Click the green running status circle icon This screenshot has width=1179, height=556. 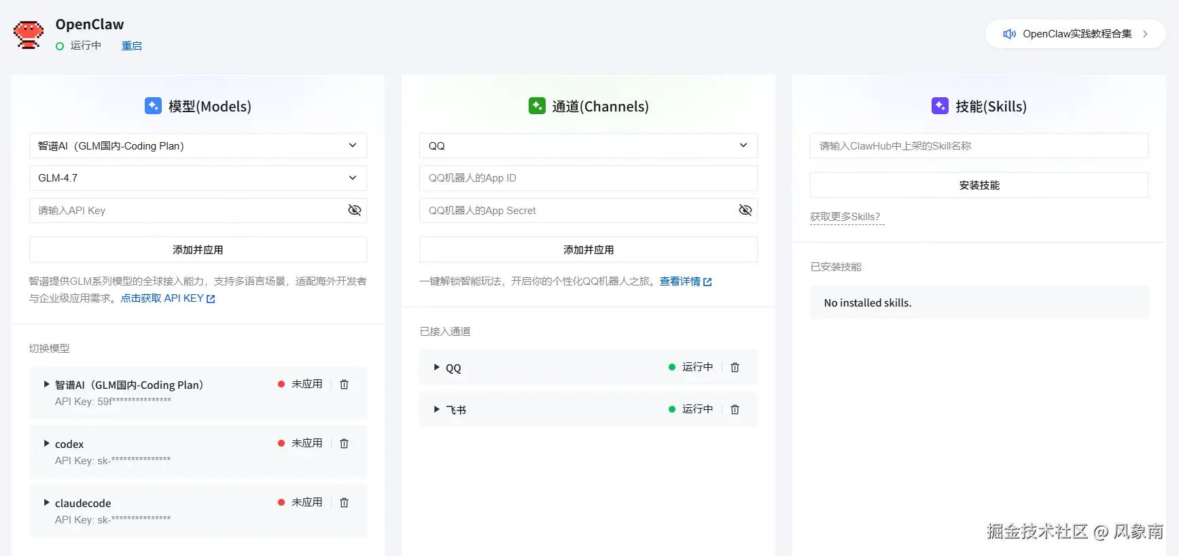(60, 46)
